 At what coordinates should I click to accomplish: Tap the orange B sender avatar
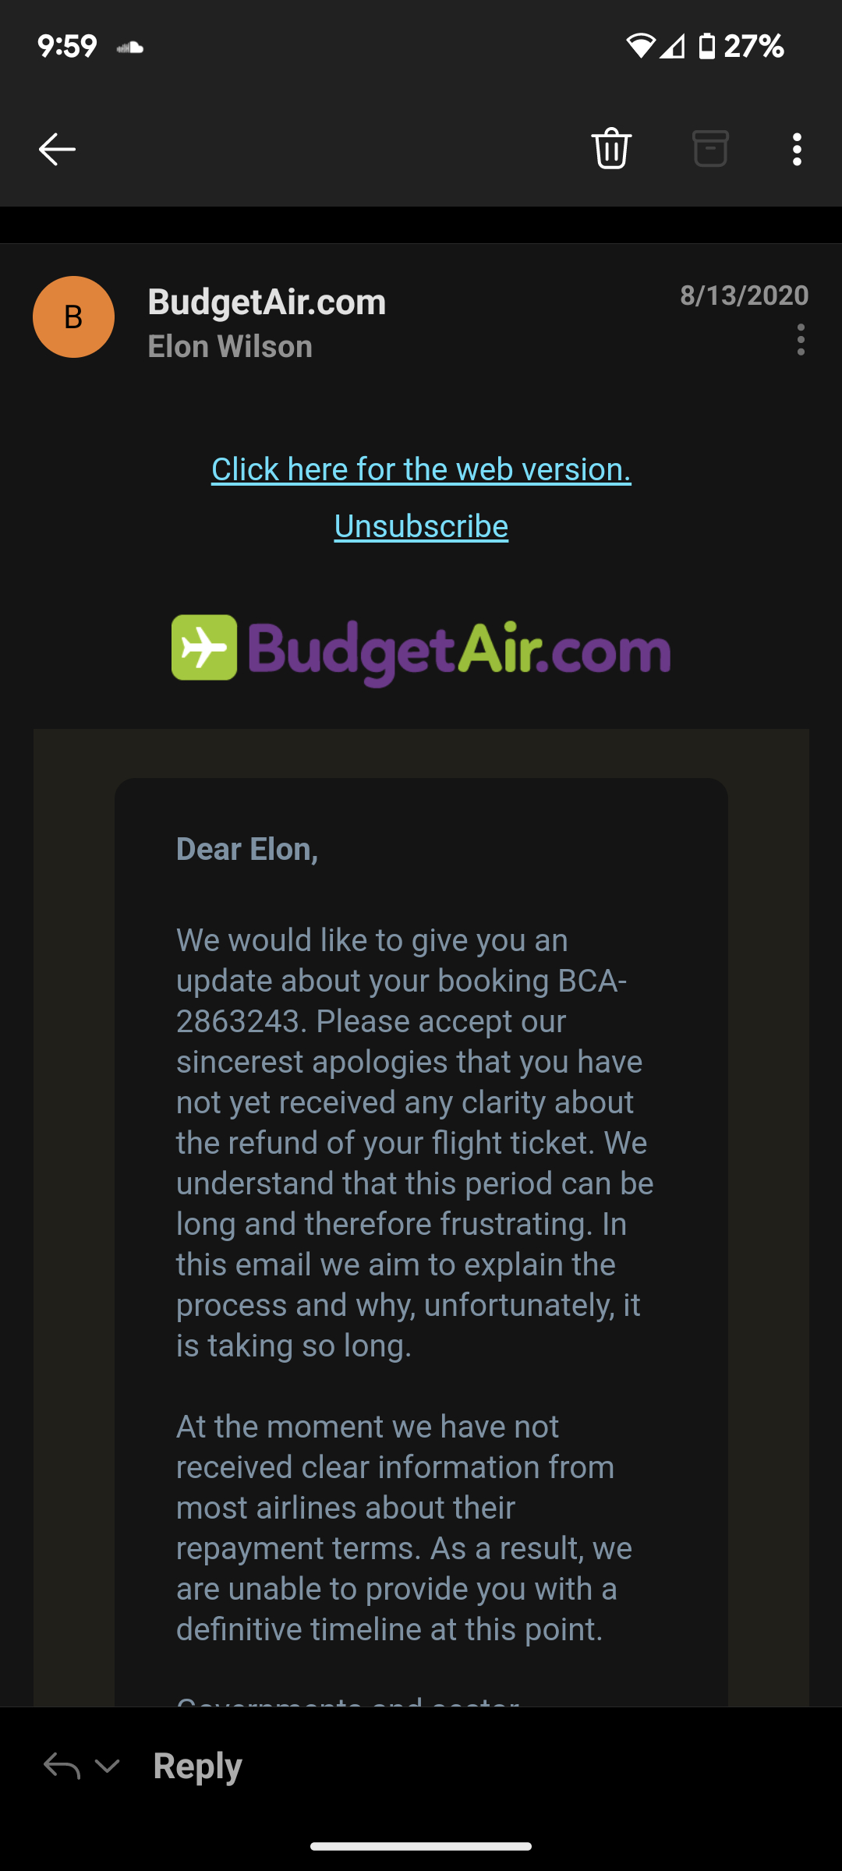73,317
